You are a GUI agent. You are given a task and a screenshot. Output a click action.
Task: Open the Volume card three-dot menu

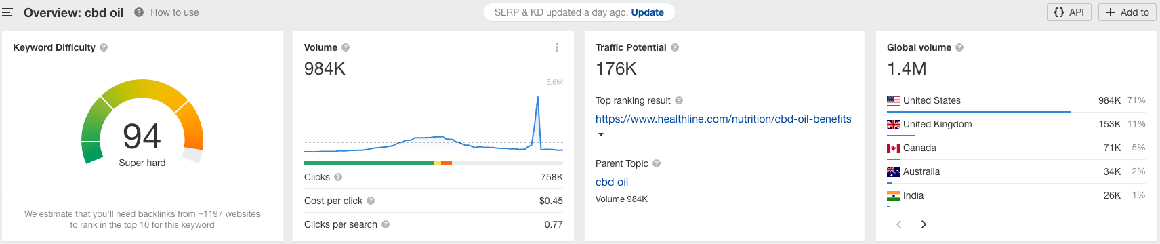coord(557,47)
